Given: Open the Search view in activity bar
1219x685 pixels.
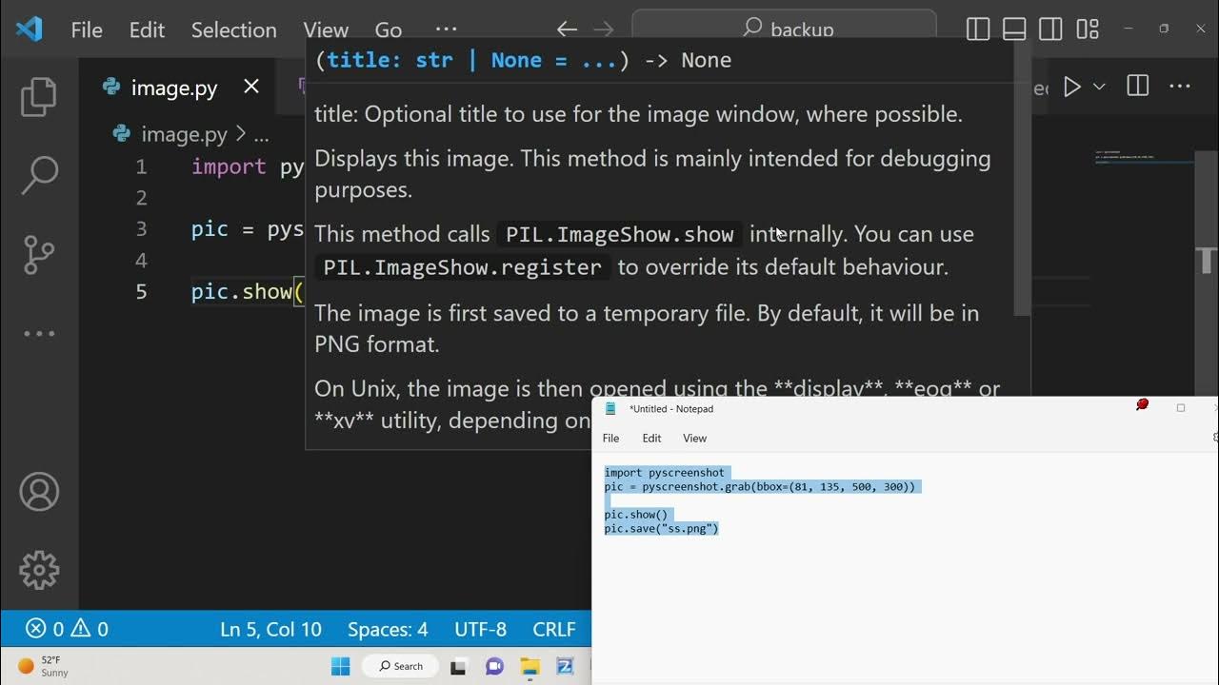Looking at the screenshot, I should [x=39, y=175].
